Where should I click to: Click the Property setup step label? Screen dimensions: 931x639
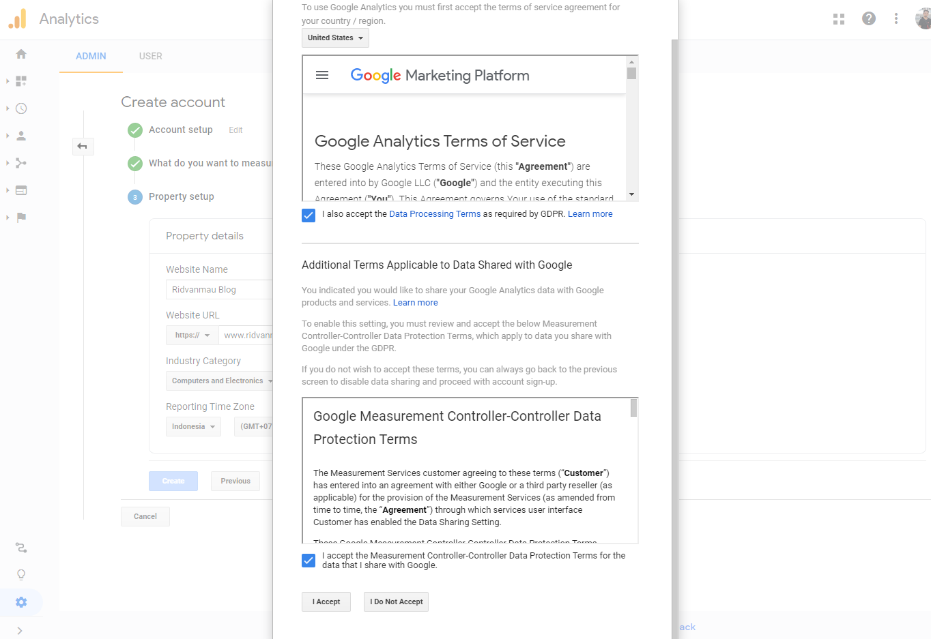coord(182,196)
